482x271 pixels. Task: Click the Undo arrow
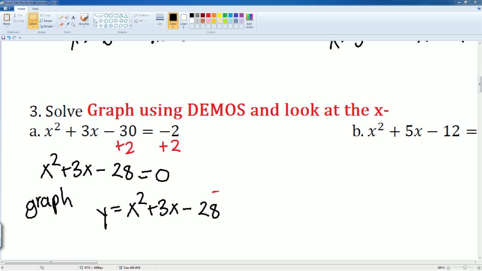click(9, 38)
